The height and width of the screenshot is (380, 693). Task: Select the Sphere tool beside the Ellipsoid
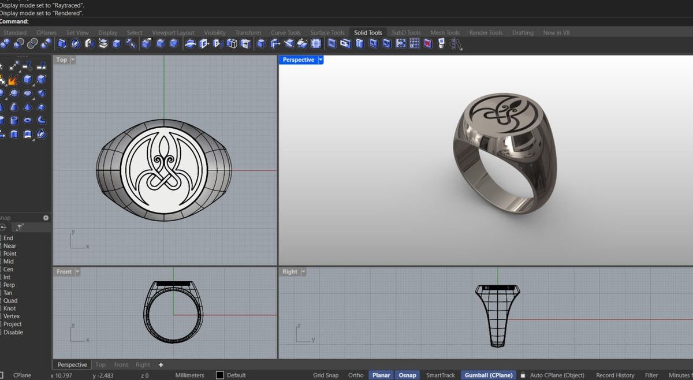(x=13, y=93)
